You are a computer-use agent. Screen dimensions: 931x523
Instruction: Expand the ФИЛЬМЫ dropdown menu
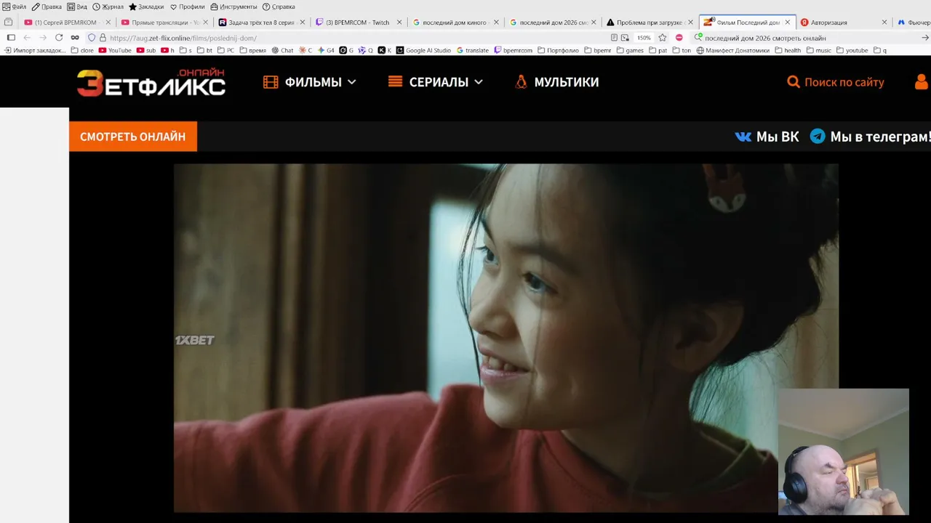[x=310, y=82]
